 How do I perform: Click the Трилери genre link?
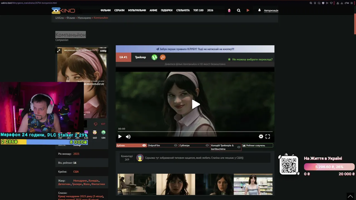coord(77,184)
